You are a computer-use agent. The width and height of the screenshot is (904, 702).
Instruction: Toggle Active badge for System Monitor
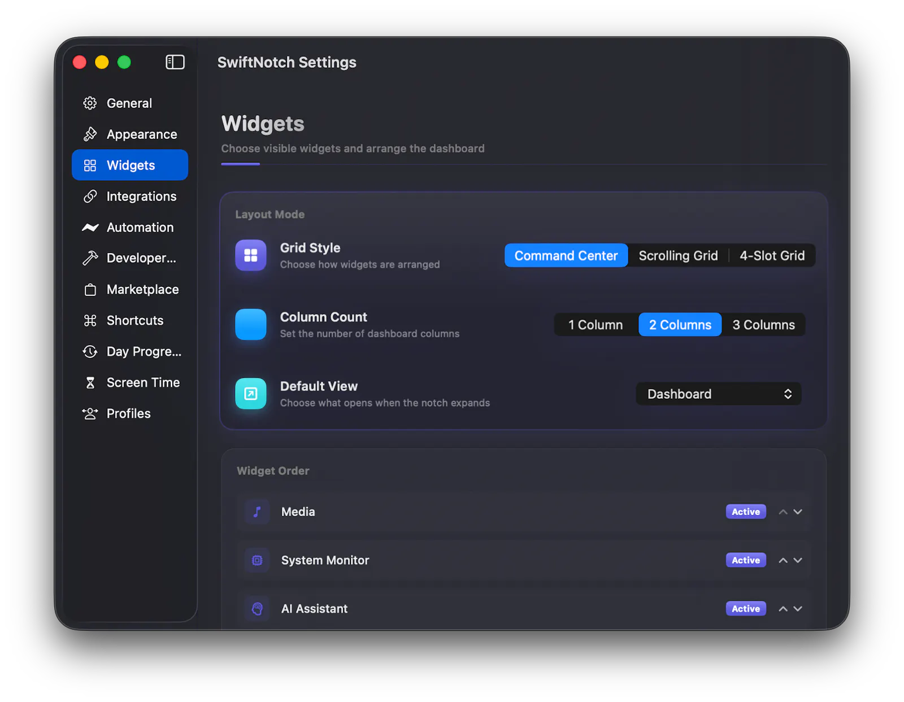746,560
